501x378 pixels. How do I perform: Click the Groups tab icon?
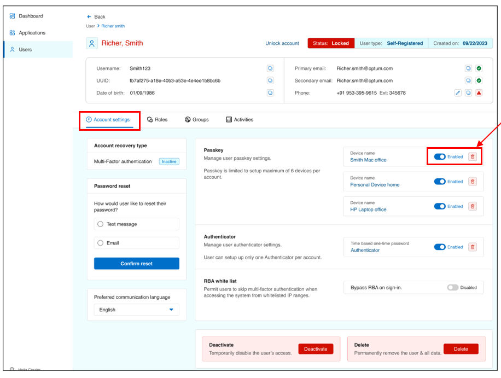coord(188,119)
